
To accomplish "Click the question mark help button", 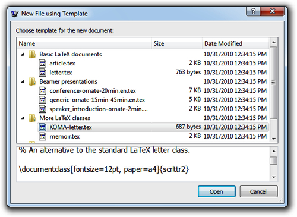I will (x=253, y=11).
